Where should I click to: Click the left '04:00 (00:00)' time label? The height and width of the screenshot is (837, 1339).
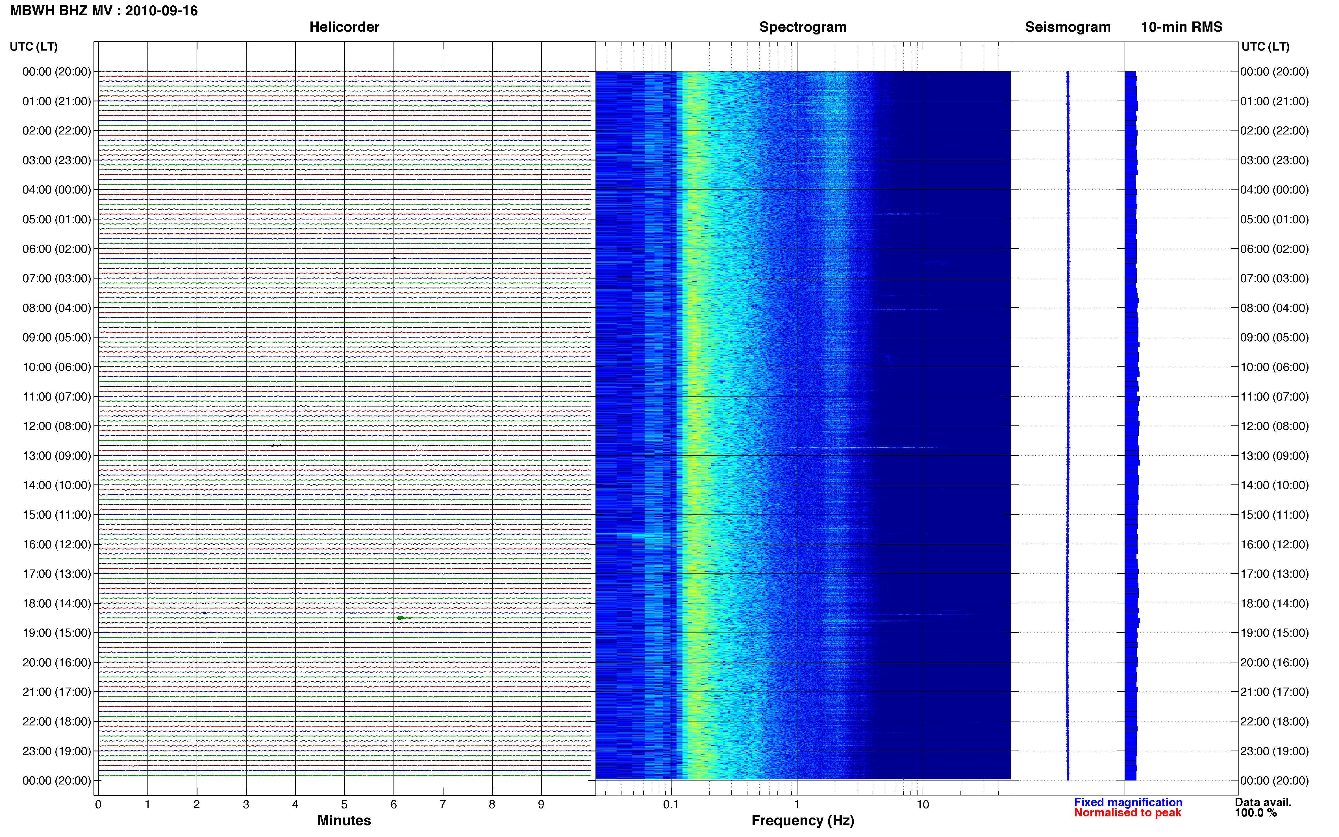(56, 190)
